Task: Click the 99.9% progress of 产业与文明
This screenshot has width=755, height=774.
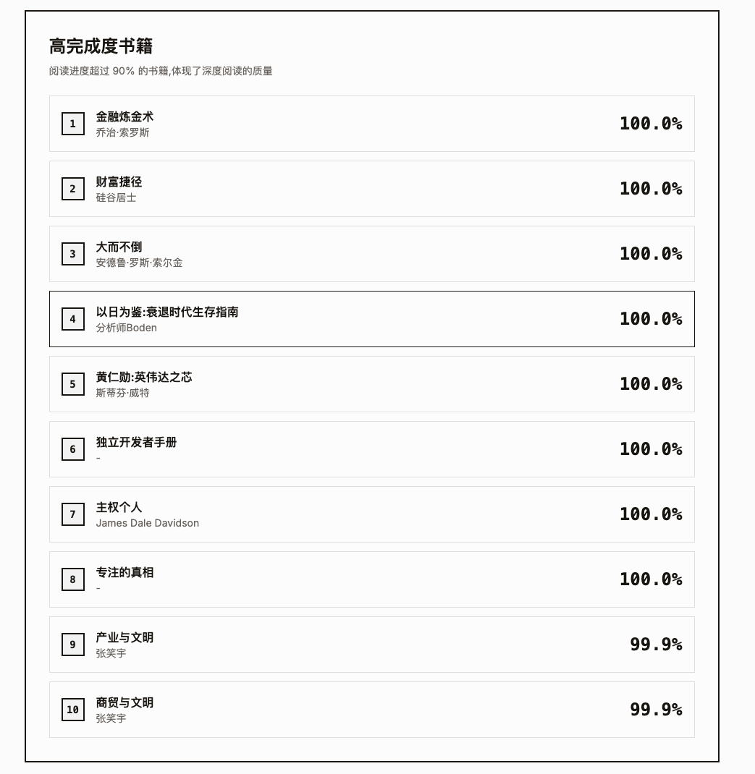Action: [655, 645]
